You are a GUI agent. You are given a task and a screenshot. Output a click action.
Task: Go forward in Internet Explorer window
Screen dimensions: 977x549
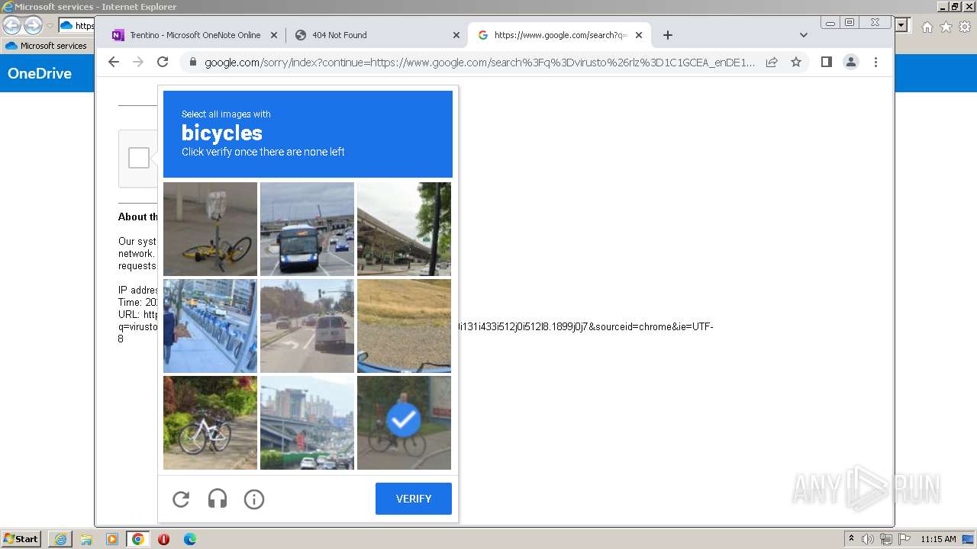pyautogui.click(x=33, y=25)
